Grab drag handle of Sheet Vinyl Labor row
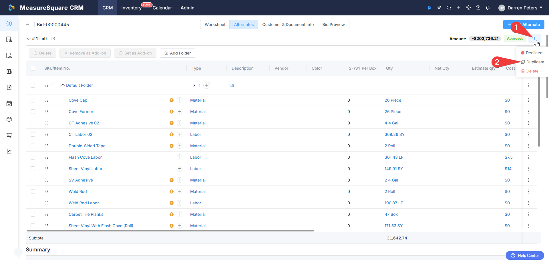The width and height of the screenshot is (549, 260). [47, 169]
